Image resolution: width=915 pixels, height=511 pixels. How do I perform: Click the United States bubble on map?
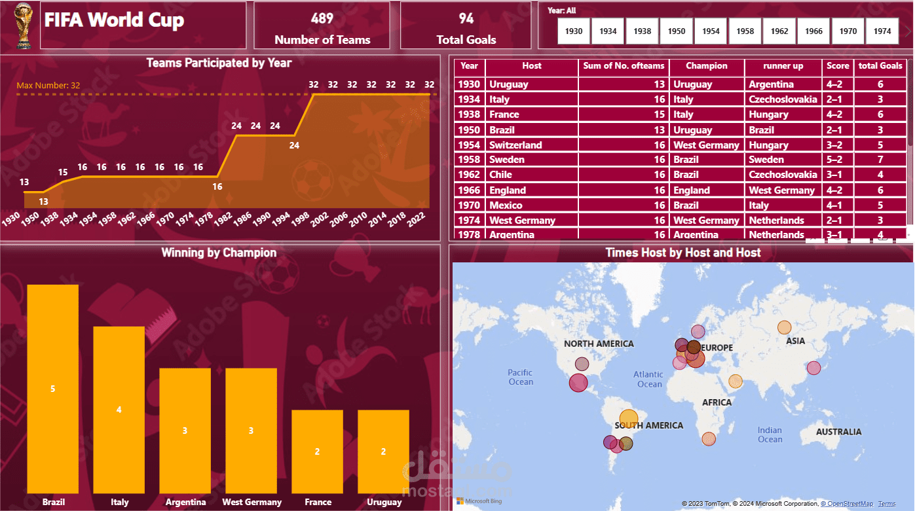point(582,364)
